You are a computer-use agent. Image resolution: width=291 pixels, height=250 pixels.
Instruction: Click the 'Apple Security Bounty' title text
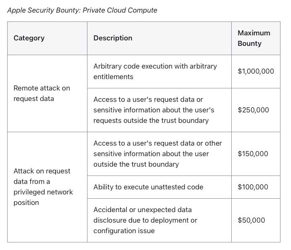point(40,10)
